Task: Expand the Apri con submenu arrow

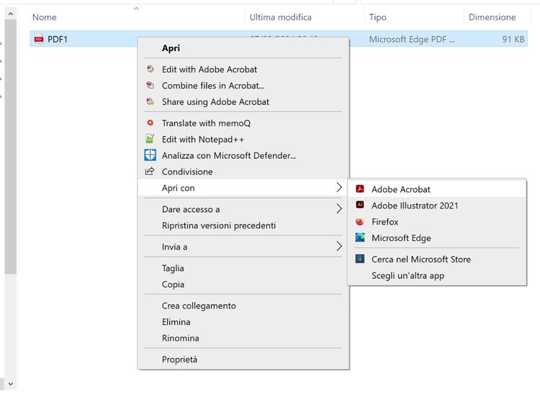Action: (339, 188)
